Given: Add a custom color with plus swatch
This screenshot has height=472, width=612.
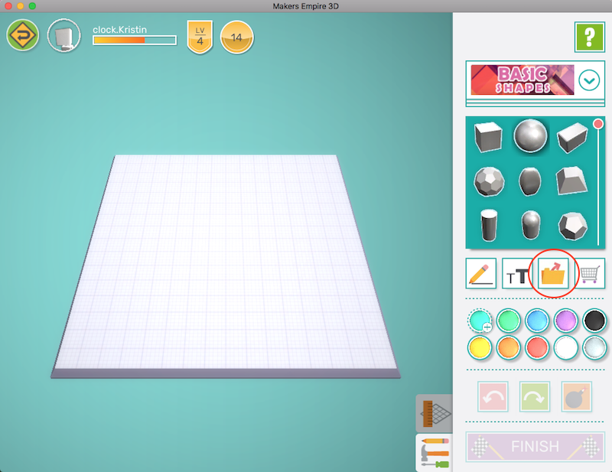Looking at the screenshot, I should 480,321.
